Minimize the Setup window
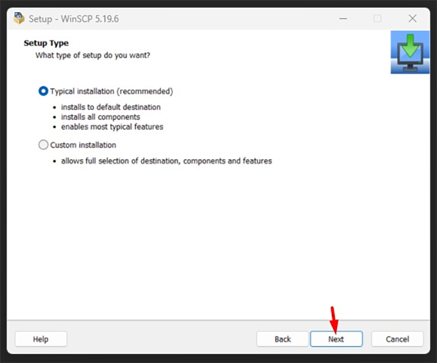437x363 pixels. pos(343,19)
